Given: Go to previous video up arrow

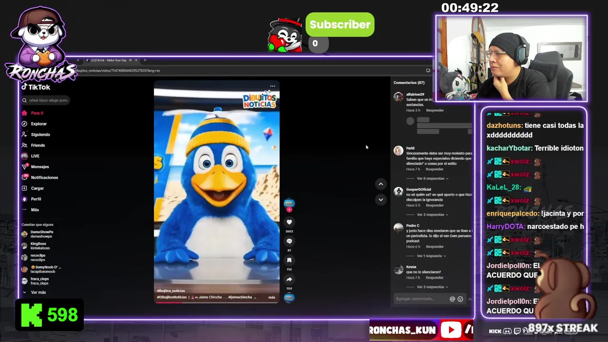Looking at the screenshot, I should (x=380, y=184).
